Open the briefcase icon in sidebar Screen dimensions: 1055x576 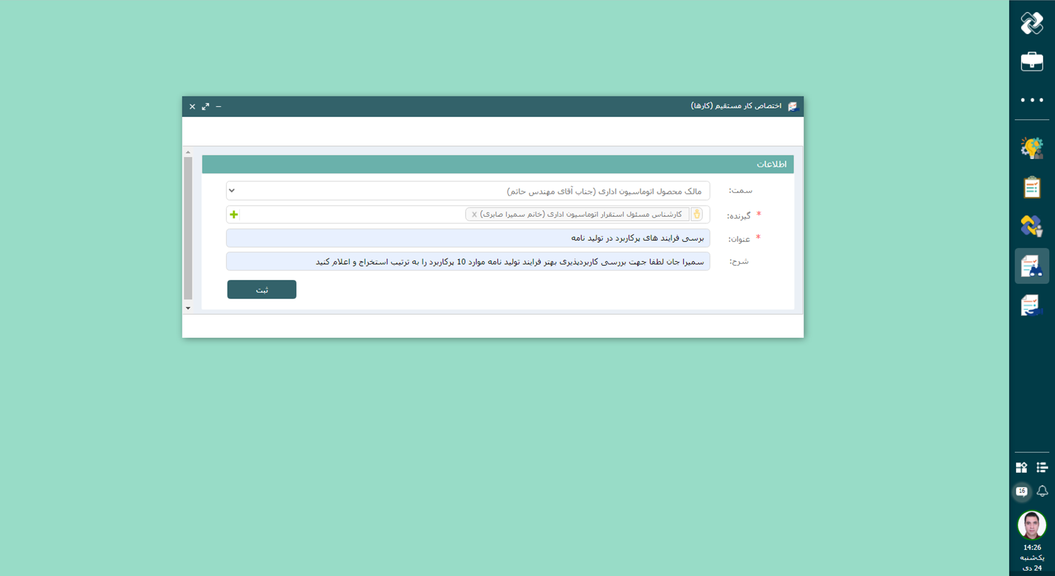[x=1031, y=61]
